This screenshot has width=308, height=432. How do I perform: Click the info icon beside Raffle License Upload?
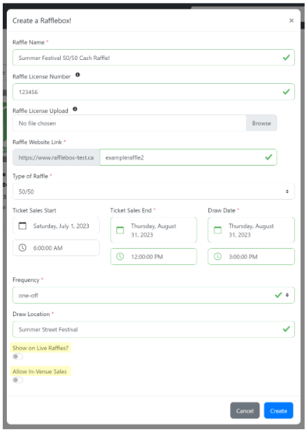[x=75, y=109]
